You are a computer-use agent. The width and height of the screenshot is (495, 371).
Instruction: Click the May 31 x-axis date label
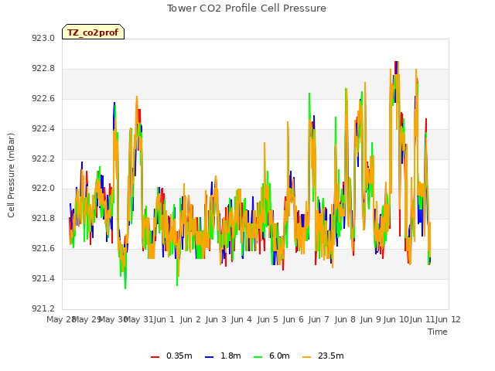tap(138, 319)
